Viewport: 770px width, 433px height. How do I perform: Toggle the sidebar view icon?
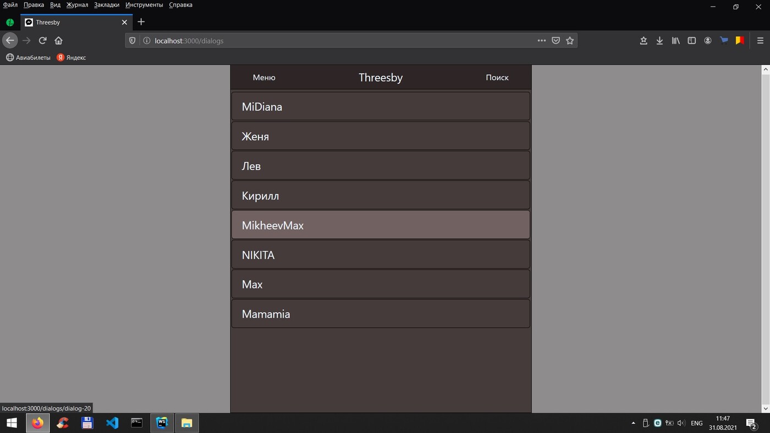pos(692,41)
